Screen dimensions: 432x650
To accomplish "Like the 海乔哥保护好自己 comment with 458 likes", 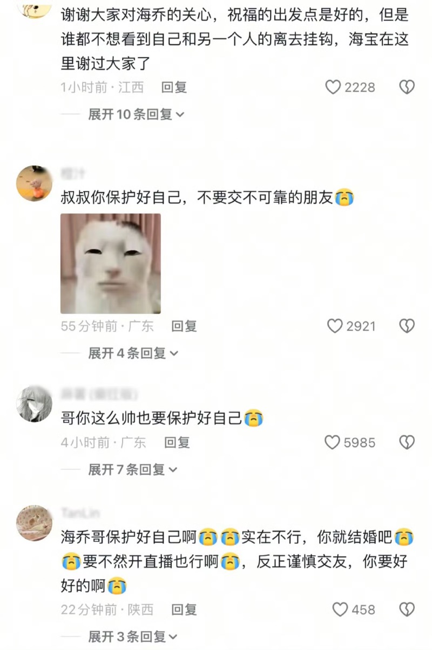I will (x=340, y=610).
